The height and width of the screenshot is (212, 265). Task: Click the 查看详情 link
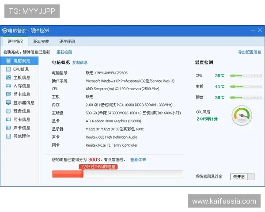click(x=138, y=159)
